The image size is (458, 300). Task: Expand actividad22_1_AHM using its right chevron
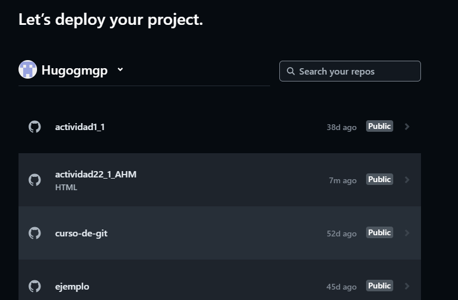point(407,180)
